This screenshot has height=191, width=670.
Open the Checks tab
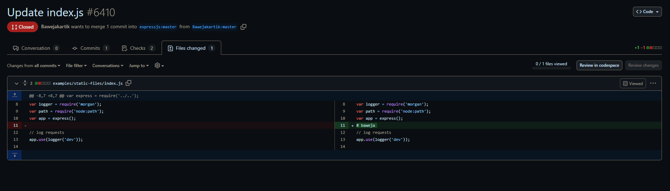click(x=138, y=48)
